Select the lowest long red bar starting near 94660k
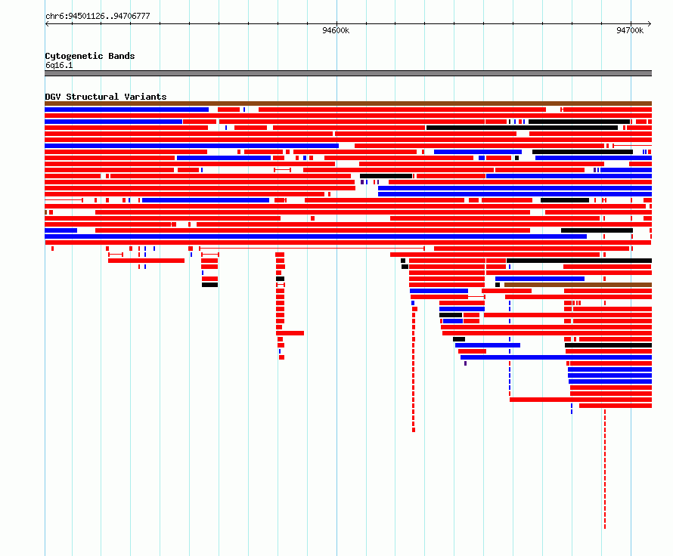The width and height of the screenshot is (673, 556). 581,400
